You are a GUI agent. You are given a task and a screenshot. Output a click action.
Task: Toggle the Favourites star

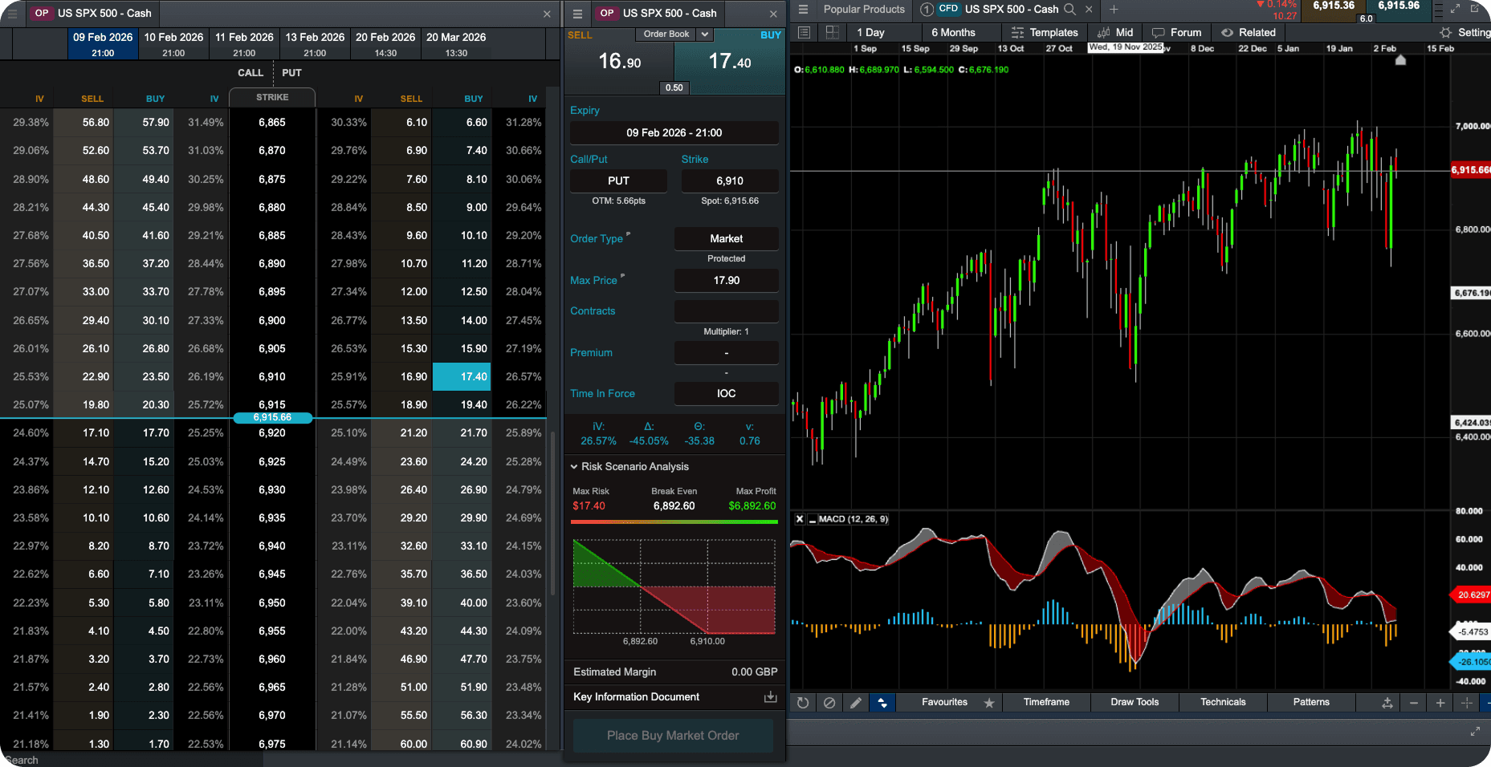coord(989,703)
